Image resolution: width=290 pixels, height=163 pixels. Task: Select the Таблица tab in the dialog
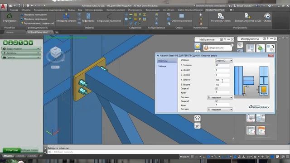click(x=162, y=66)
